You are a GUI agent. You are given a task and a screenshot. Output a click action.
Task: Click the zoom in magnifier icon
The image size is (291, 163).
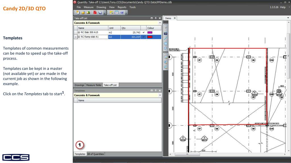[166, 62]
